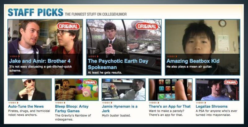Click the VIDEO tag above Jake and Amir
Image resolution: width=248 pixels, height=127 pixels.
15,56
